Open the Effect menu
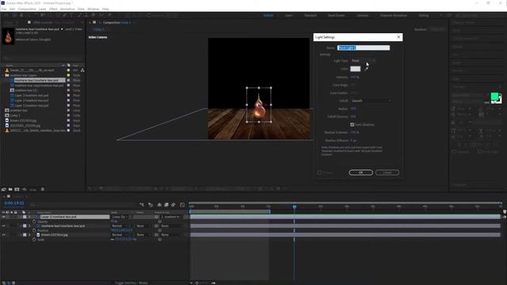This screenshot has width=507, height=285. [x=53, y=9]
